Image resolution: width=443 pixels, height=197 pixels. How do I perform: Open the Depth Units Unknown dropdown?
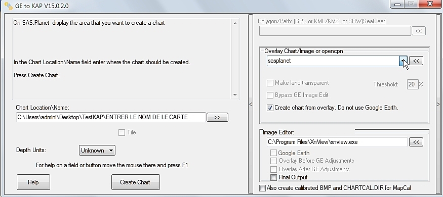tap(97, 151)
